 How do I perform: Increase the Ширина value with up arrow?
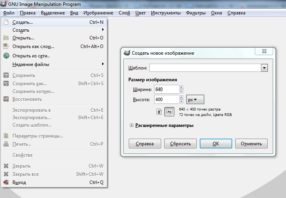coord(181,87)
